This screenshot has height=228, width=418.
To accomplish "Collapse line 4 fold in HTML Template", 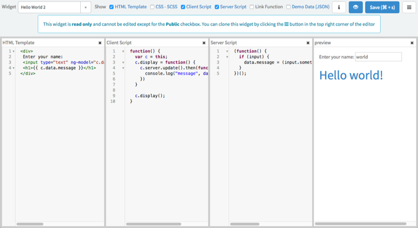I will (x=13, y=68).
